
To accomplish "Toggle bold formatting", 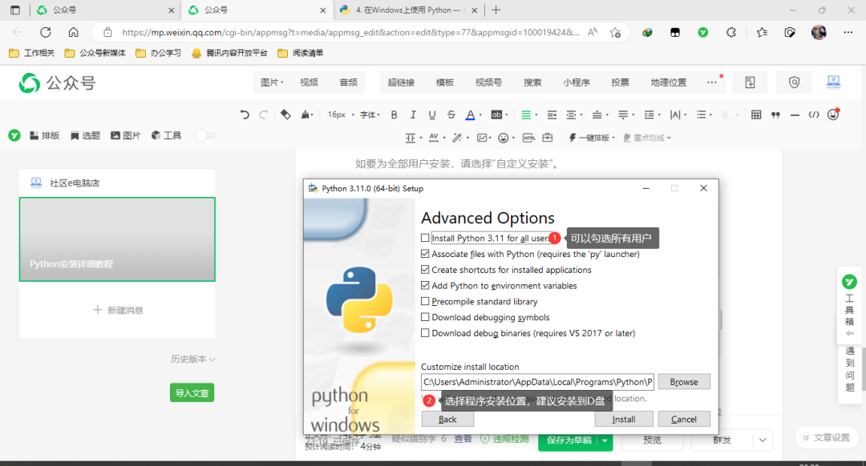I will pyautogui.click(x=394, y=114).
